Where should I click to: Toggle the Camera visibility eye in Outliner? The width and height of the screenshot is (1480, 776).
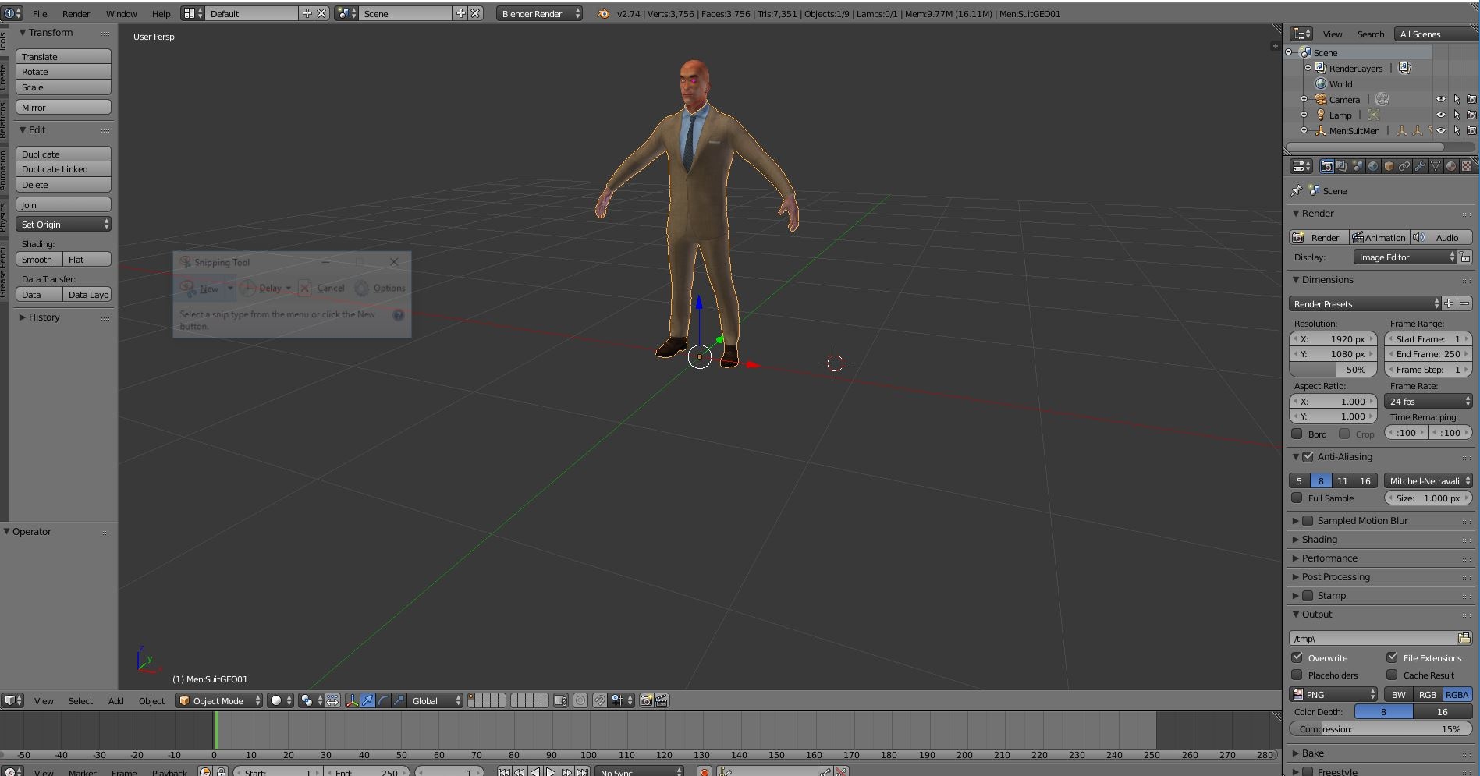[x=1440, y=99]
